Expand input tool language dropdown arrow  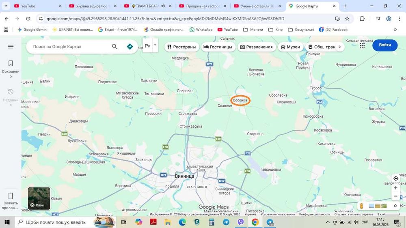click(x=155, y=45)
